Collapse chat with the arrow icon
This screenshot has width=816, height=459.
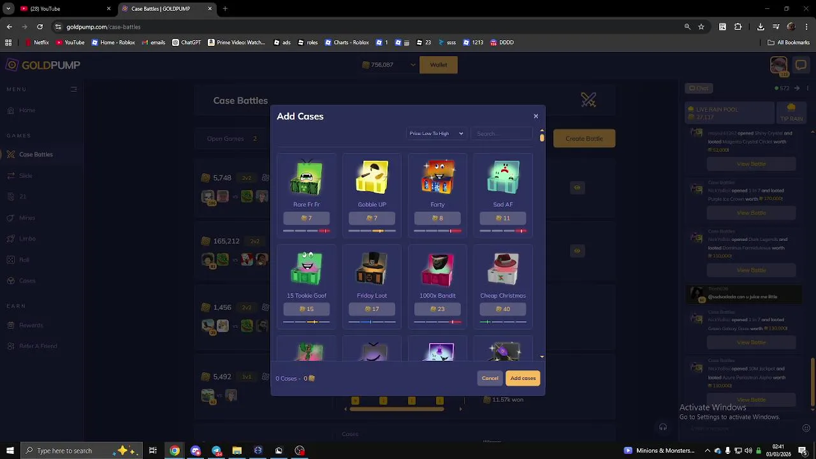[797, 88]
